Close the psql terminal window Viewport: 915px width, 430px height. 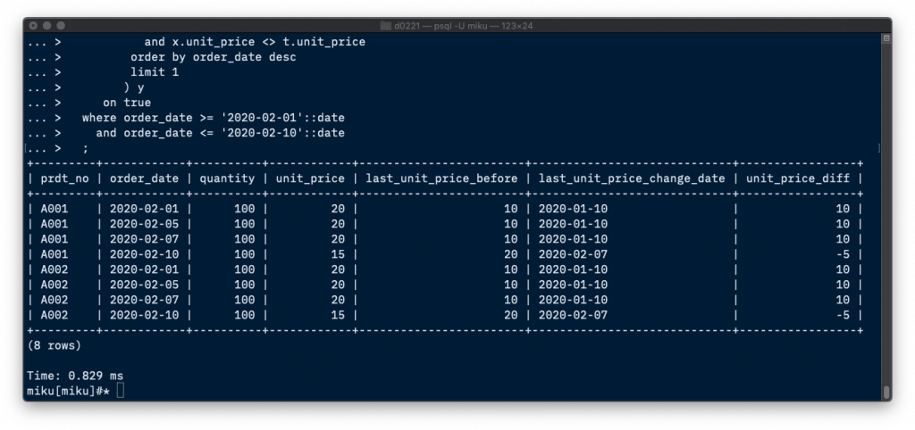point(33,26)
